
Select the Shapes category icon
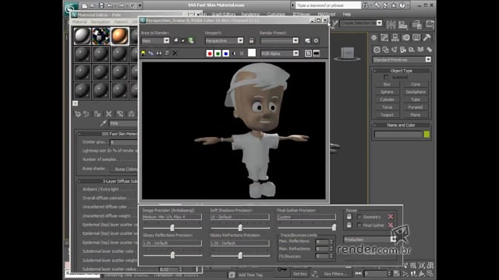click(385, 50)
